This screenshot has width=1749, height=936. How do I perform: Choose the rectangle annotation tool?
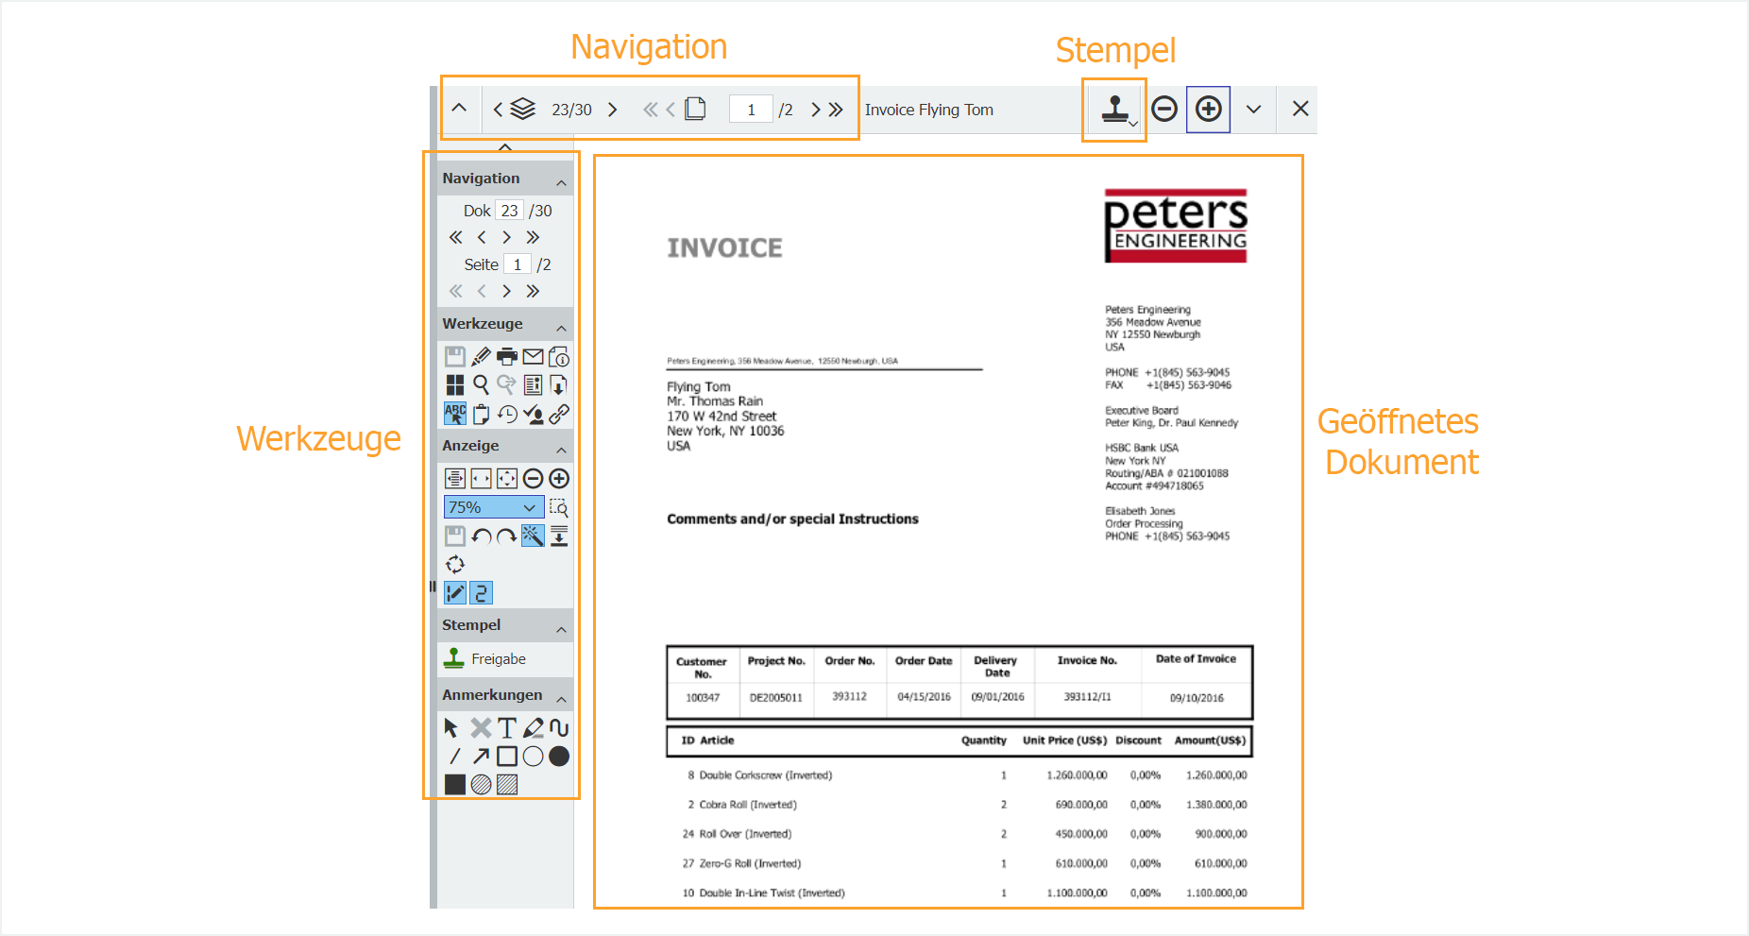(507, 756)
